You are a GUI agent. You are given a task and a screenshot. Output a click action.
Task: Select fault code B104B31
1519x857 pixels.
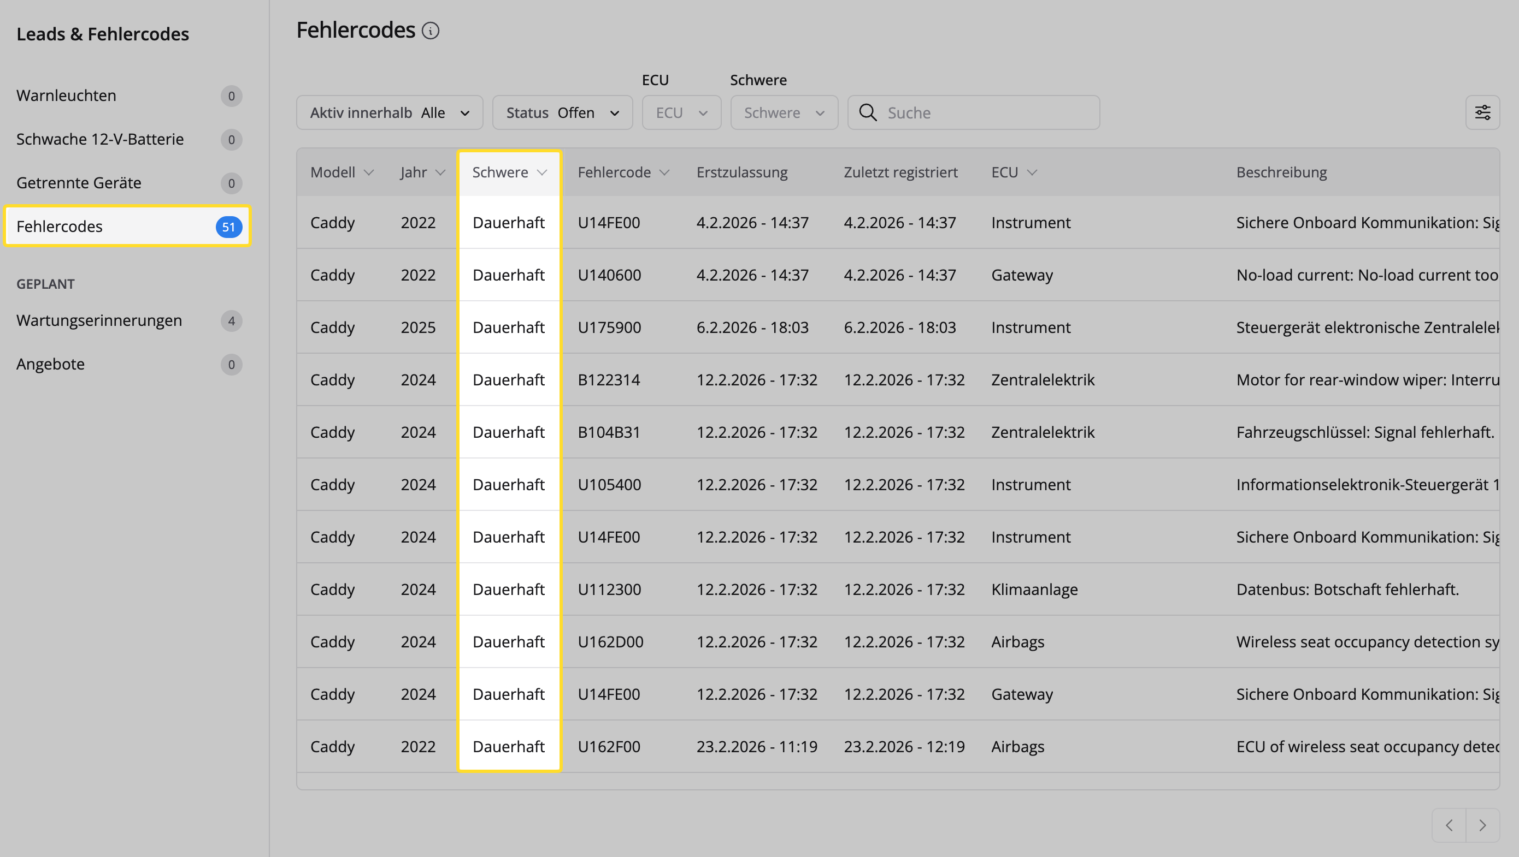tap(609, 432)
